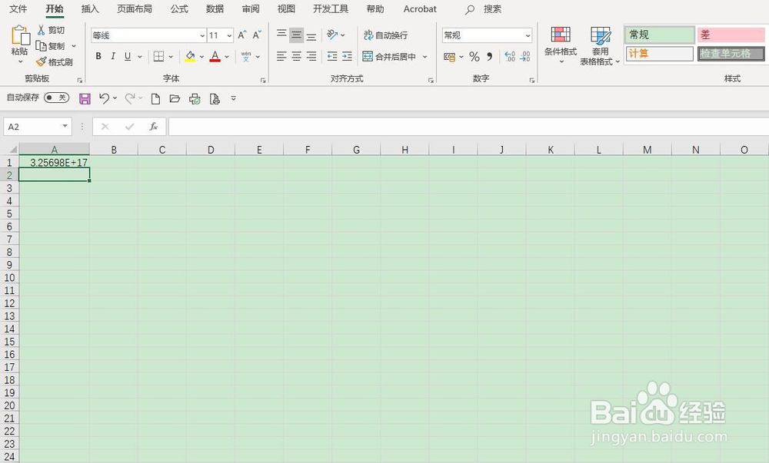This screenshot has height=463, width=769.
Task: Open the 文件 menu
Action: coord(18,8)
